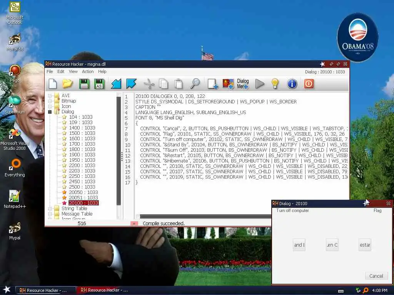Click Restart button in dialog preview

pos(365,245)
